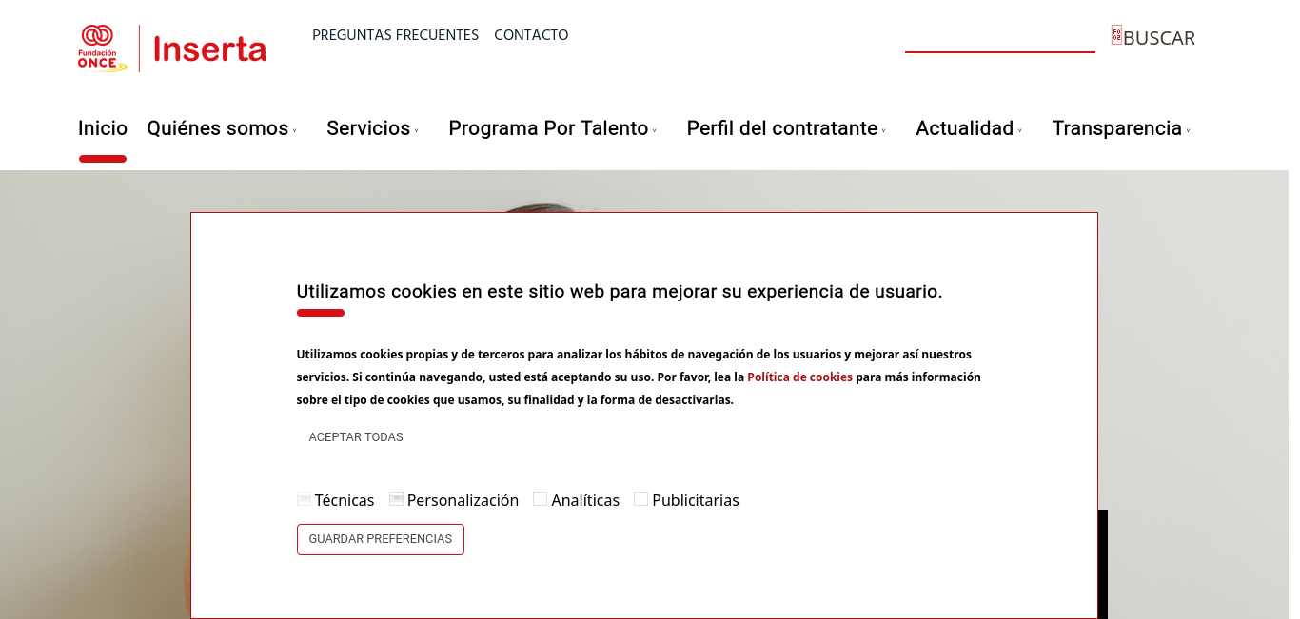Expand Programa Por Talento dropdown arrow
1300x619 pixels.
[655, 131]
